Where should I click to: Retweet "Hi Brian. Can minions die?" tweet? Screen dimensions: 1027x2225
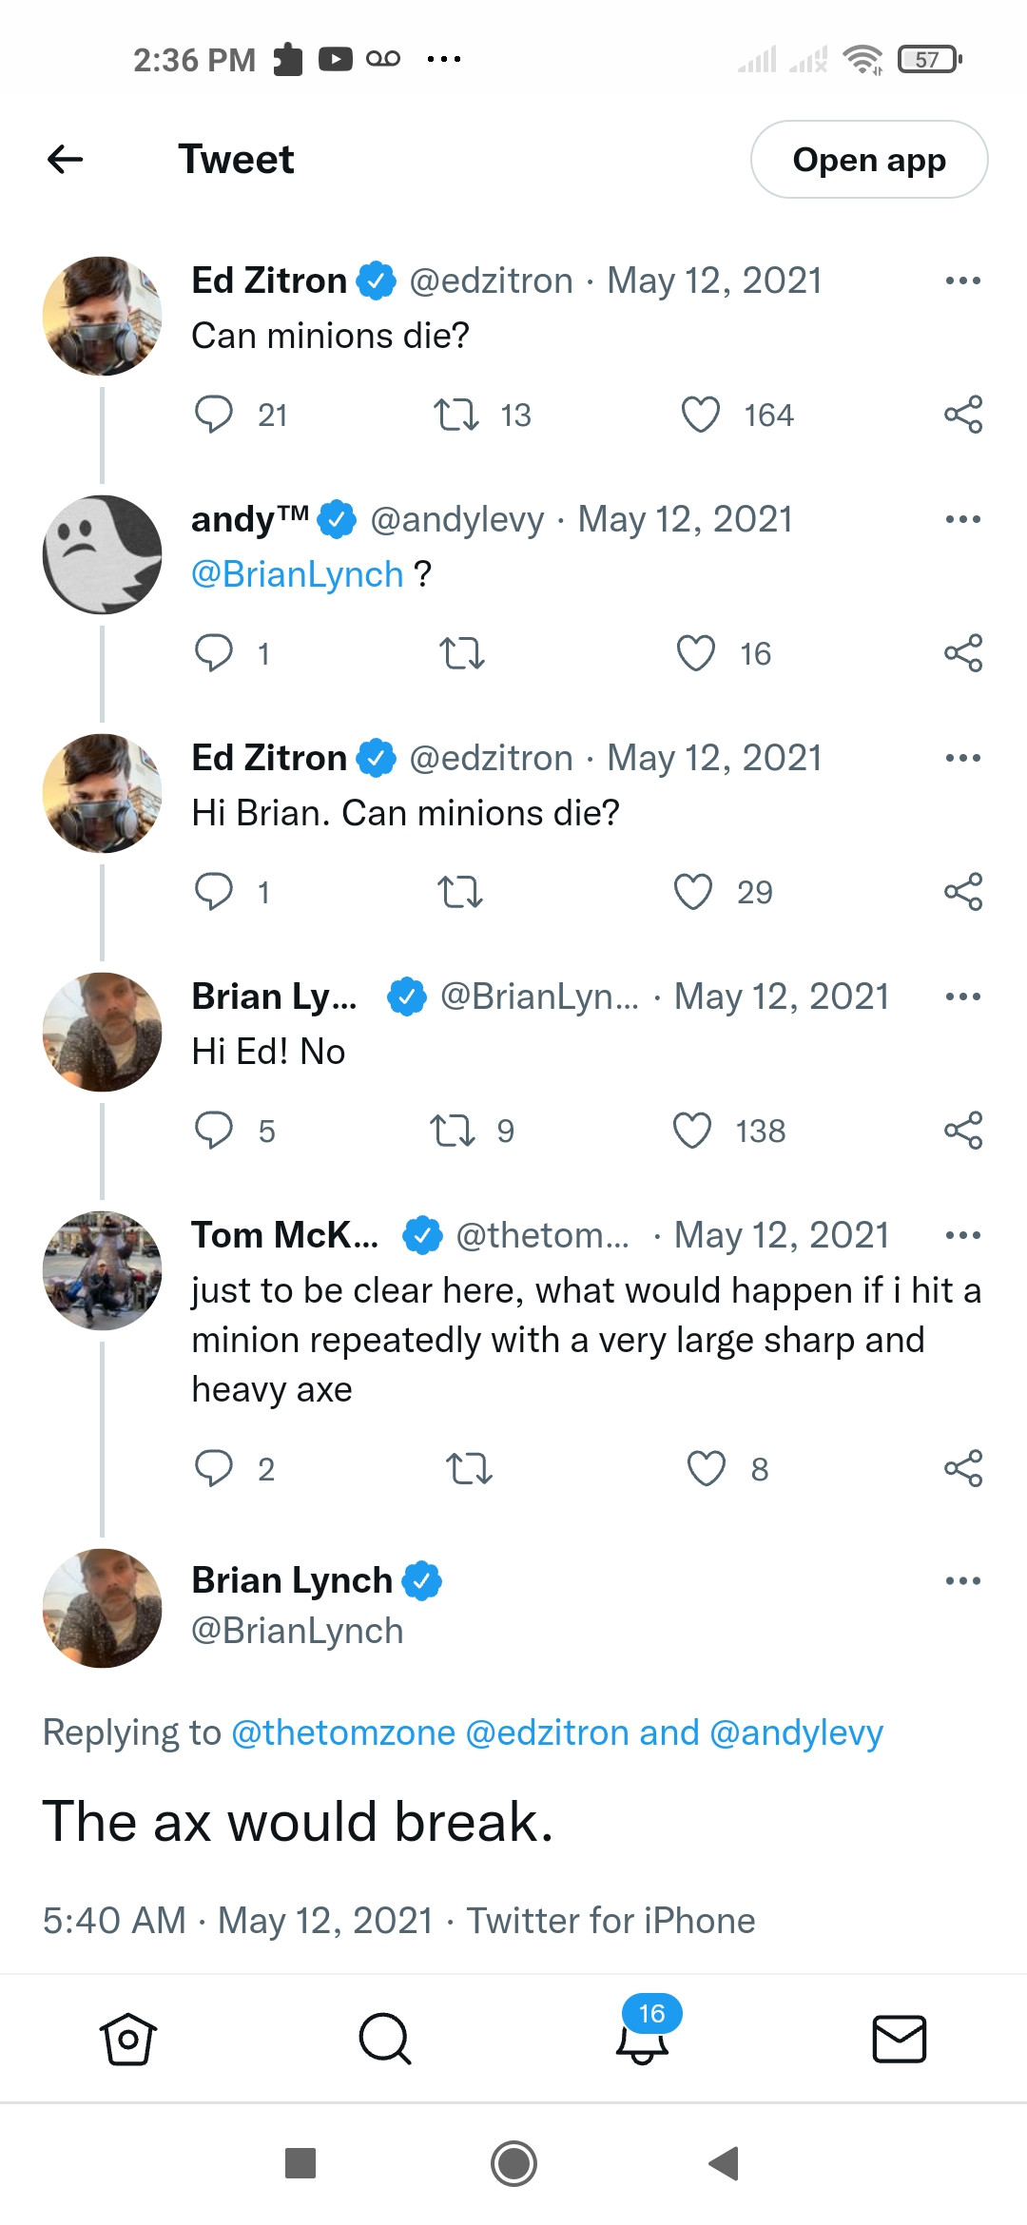point(460,892)
